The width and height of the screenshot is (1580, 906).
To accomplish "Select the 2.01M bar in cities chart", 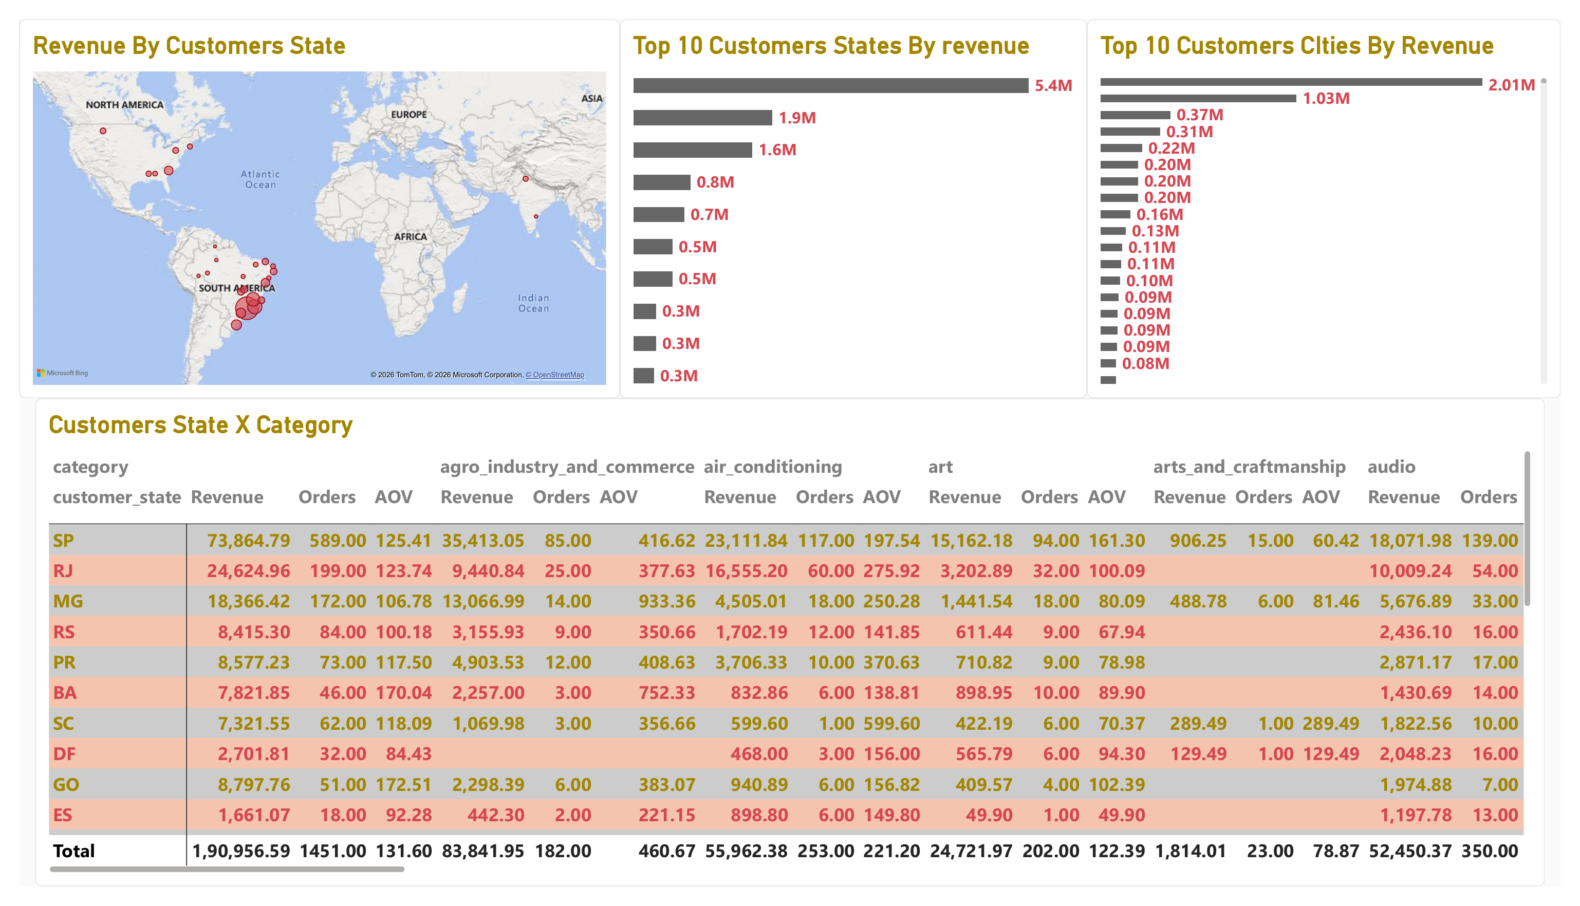I will click(x=1291, y=82).
